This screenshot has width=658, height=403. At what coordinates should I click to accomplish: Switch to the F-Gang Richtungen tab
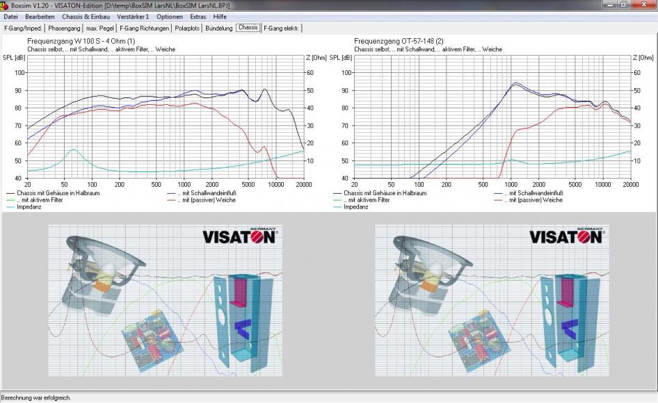coord(145,28)
